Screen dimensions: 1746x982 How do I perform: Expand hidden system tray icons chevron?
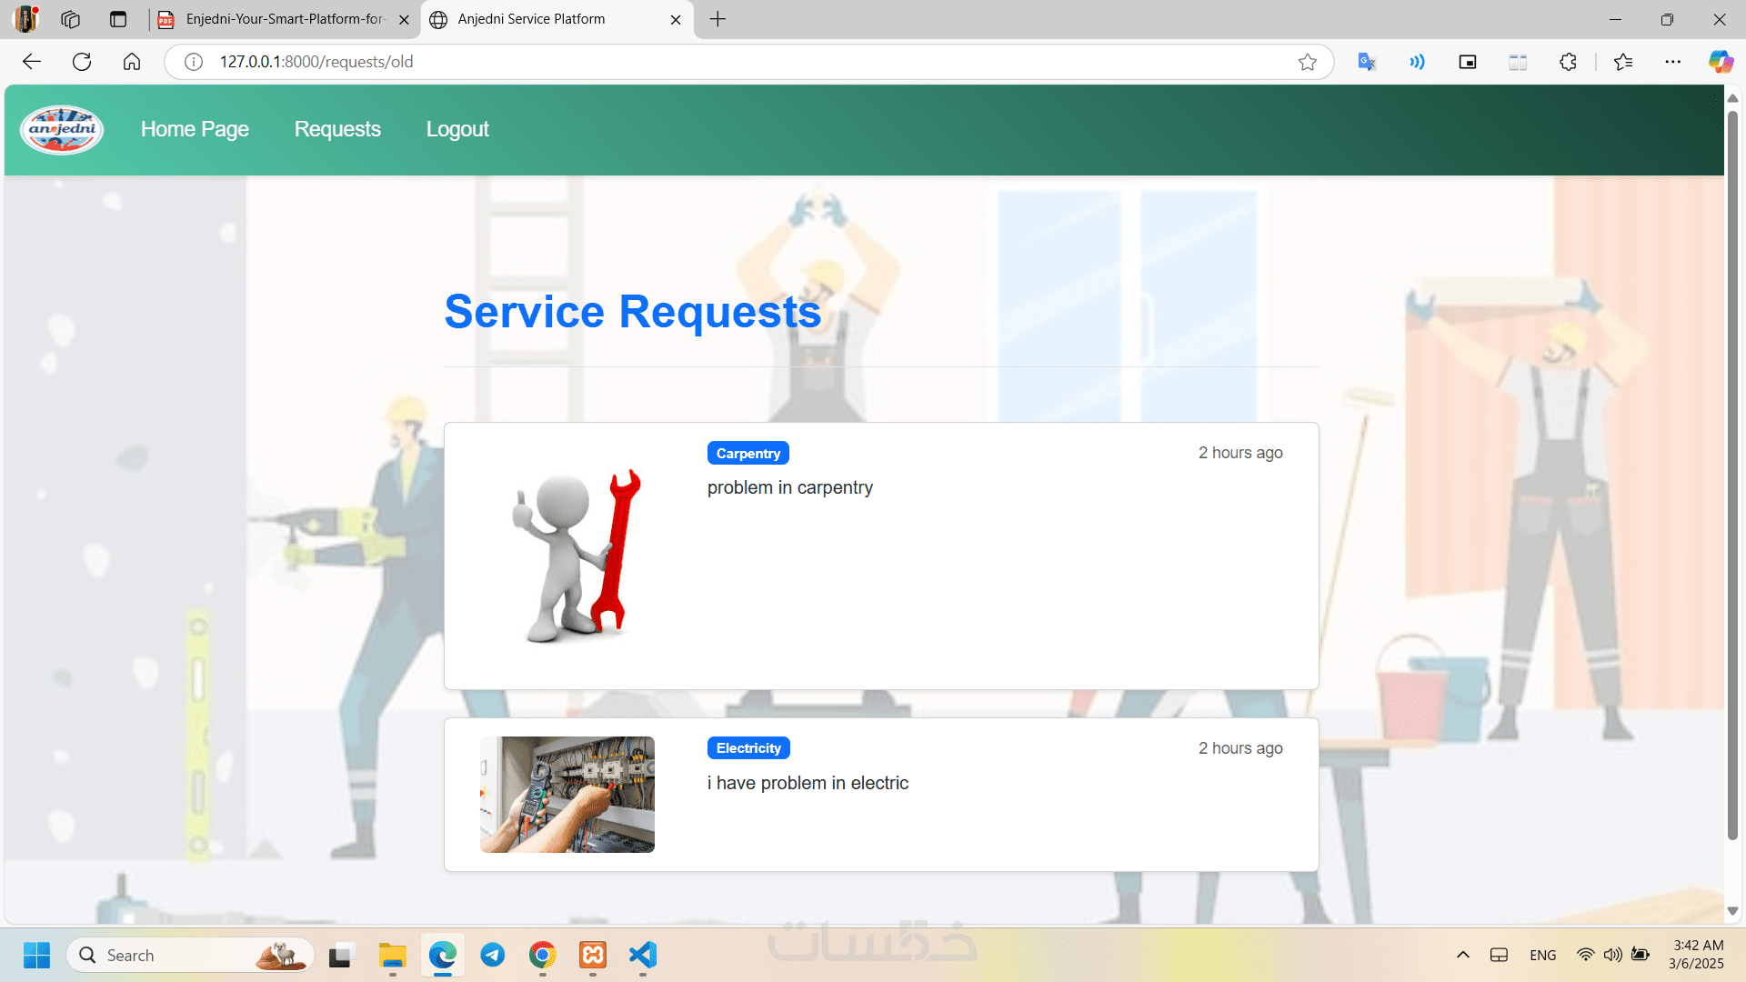[x=1462, y=955]
